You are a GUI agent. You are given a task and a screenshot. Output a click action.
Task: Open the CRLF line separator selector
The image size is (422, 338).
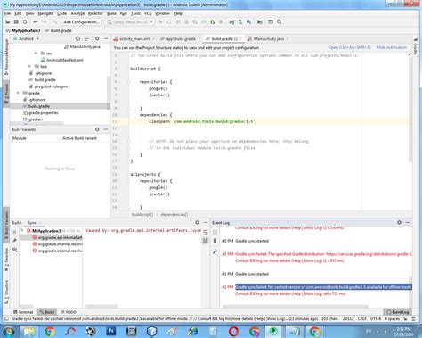(x=361, y=318)
